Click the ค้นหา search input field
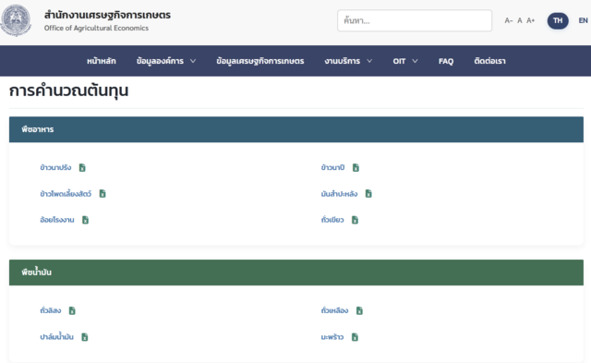The image size is (591, 363). 415,20
